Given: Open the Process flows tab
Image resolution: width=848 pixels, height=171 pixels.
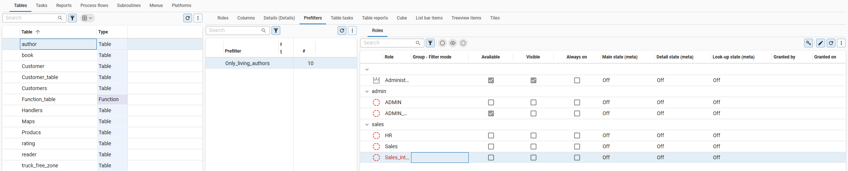Looking at the screenshot, I should click(x=94, y=6).
